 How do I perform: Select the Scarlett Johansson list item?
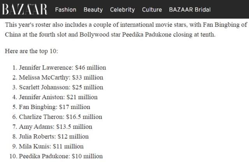pyautogui.click(x=58, y=87)
